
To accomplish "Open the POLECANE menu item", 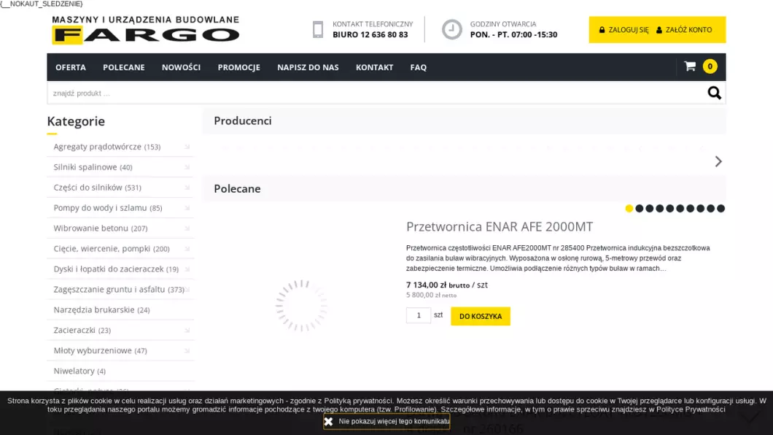I will click(124, 67).
